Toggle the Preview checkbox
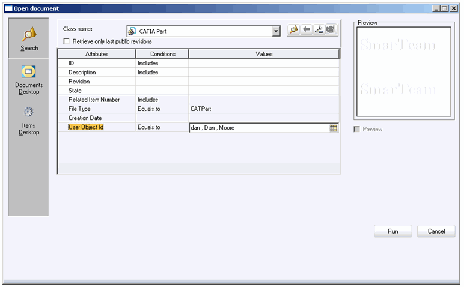This screenshot has height=287, width=464. (x=357, y=130)
